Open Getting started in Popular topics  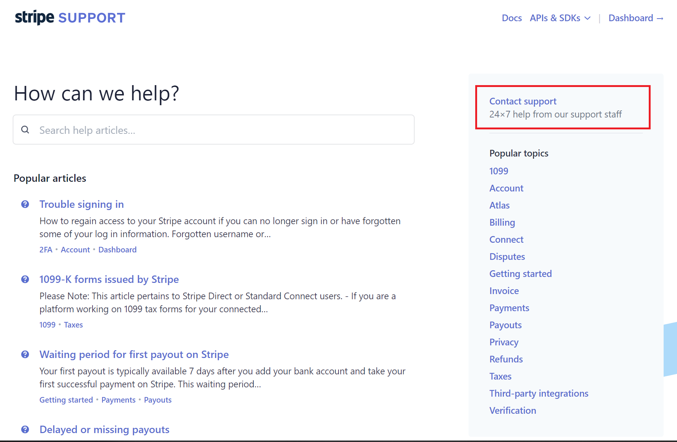click(x=521, y=274)
